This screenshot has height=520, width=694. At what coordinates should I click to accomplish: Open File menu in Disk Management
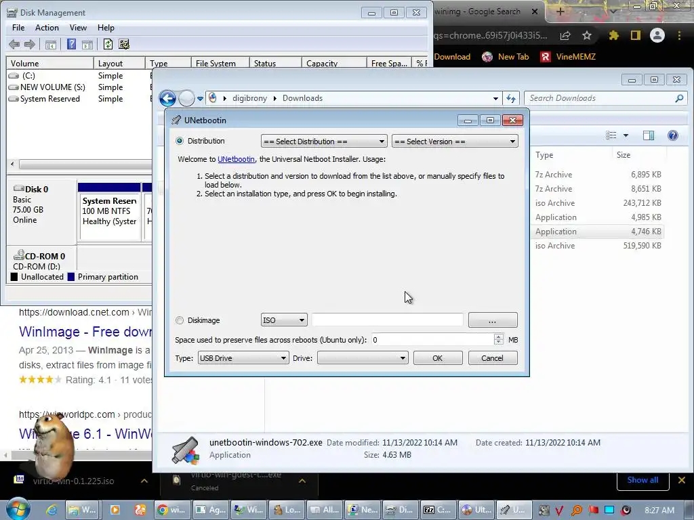(18, 27)
